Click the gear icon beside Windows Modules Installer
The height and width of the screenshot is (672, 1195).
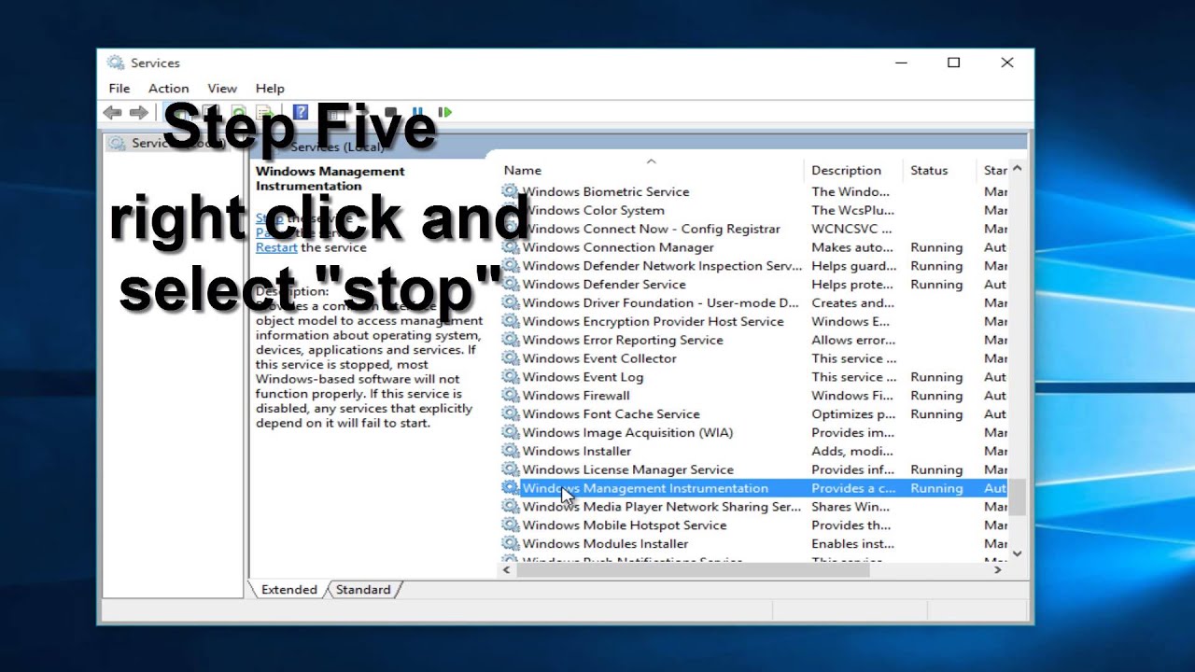pyautogui.click(x=510, y=544)
